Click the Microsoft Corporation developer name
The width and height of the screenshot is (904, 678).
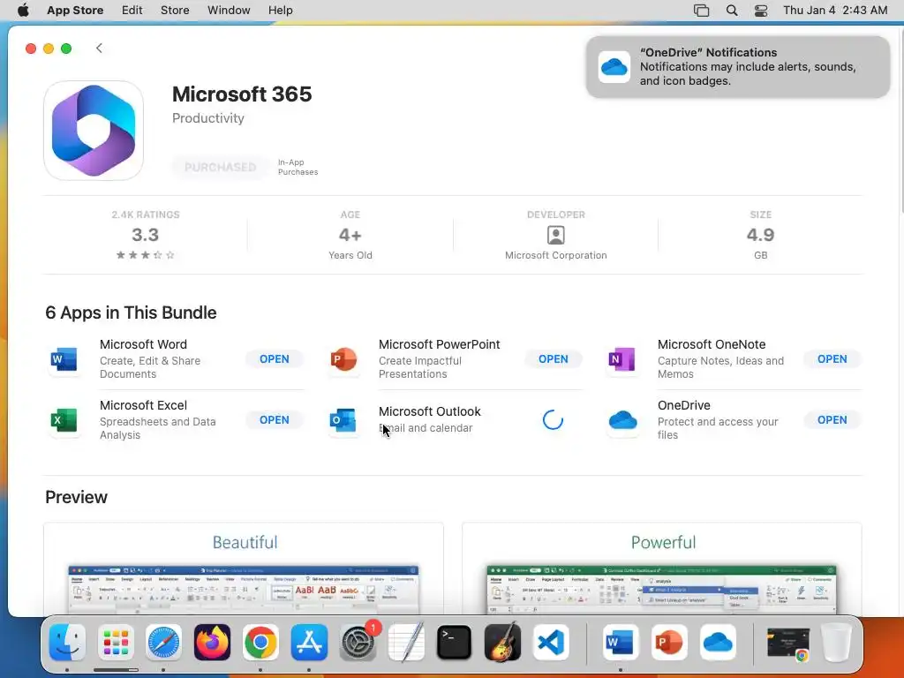tap(556, 255)
